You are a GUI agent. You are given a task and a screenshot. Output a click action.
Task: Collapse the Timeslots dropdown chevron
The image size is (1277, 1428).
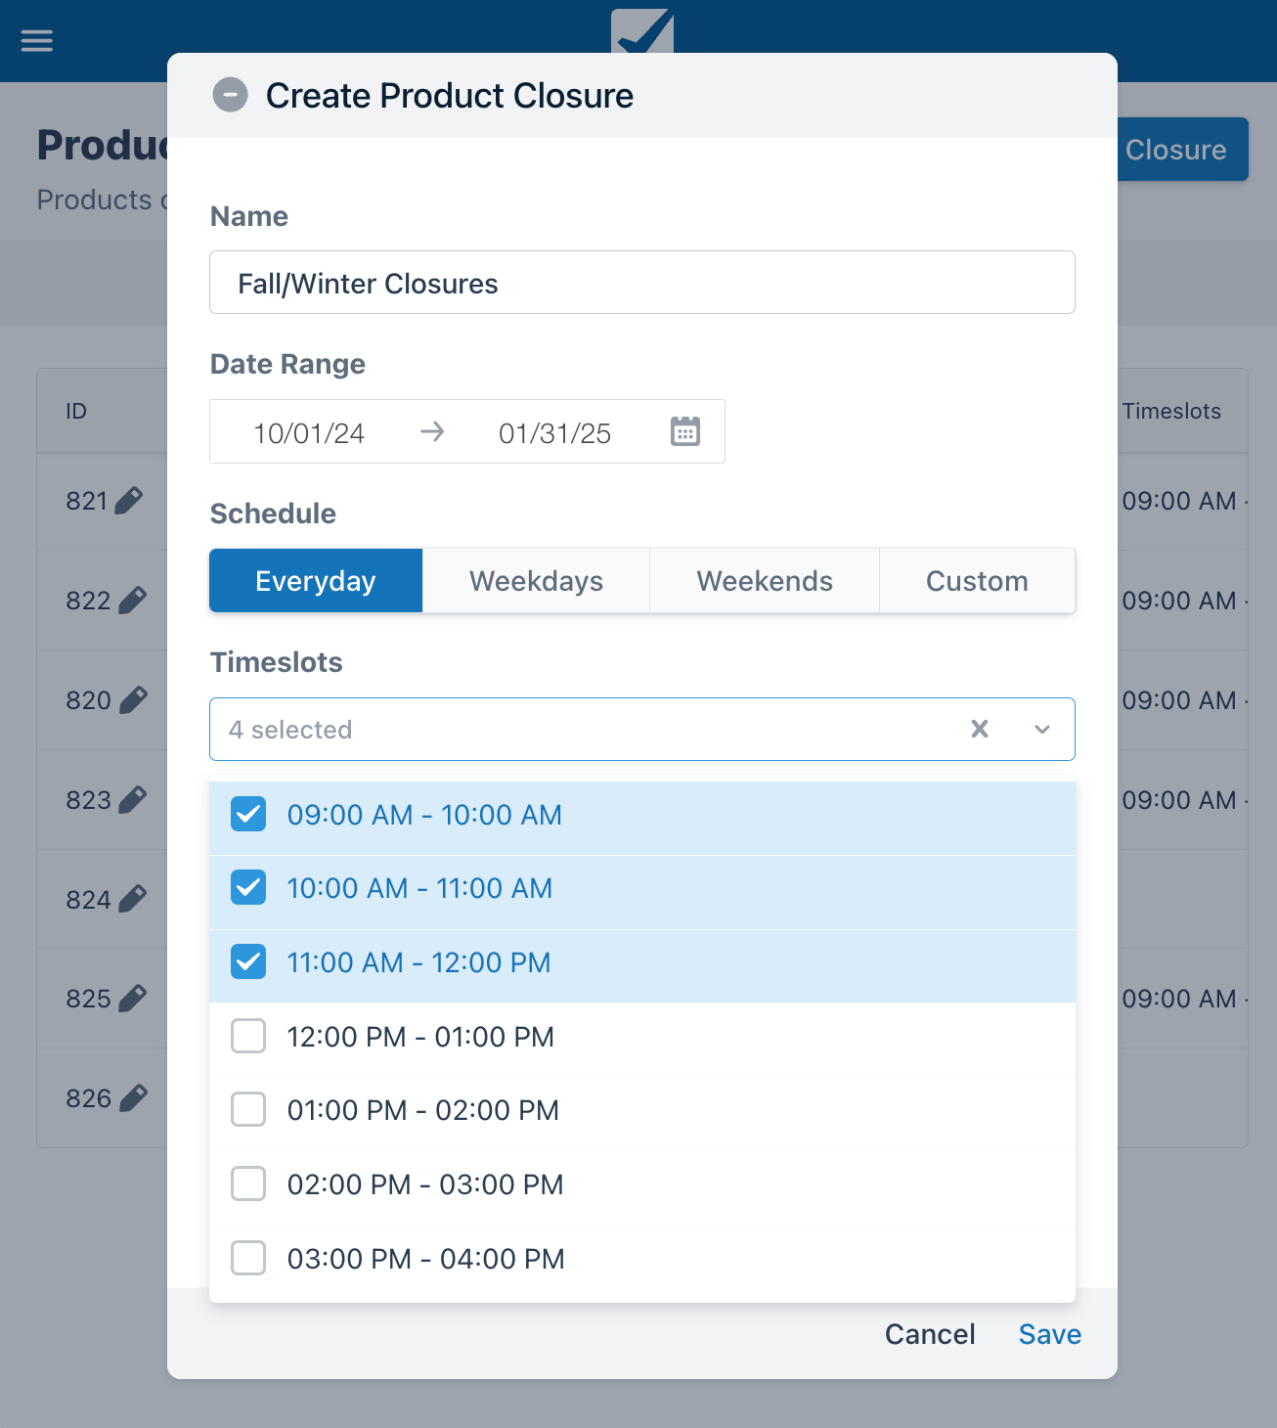point(1042,729)
